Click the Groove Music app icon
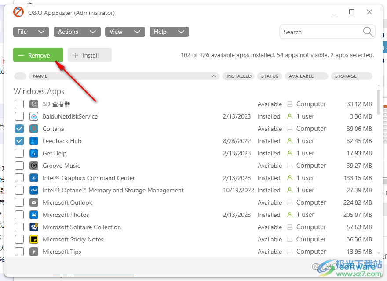 point(34,166)
